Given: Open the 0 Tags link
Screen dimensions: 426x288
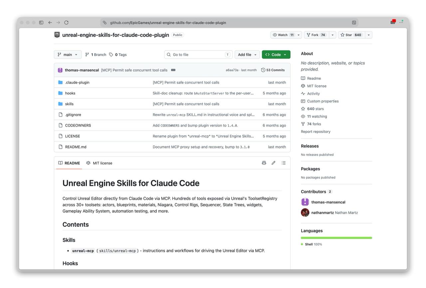Looking at the screenshot, I should pos(118,55).
